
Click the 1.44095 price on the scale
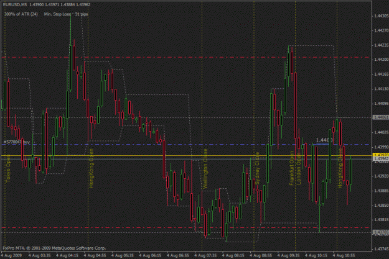click(382, 103)
